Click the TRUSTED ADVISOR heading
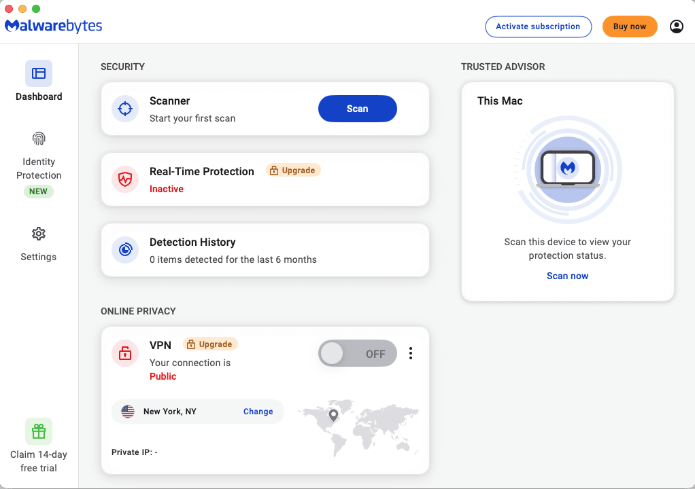The width and height of the screenshot is (695, 489). pyautogui.click(x=503, y=67)
